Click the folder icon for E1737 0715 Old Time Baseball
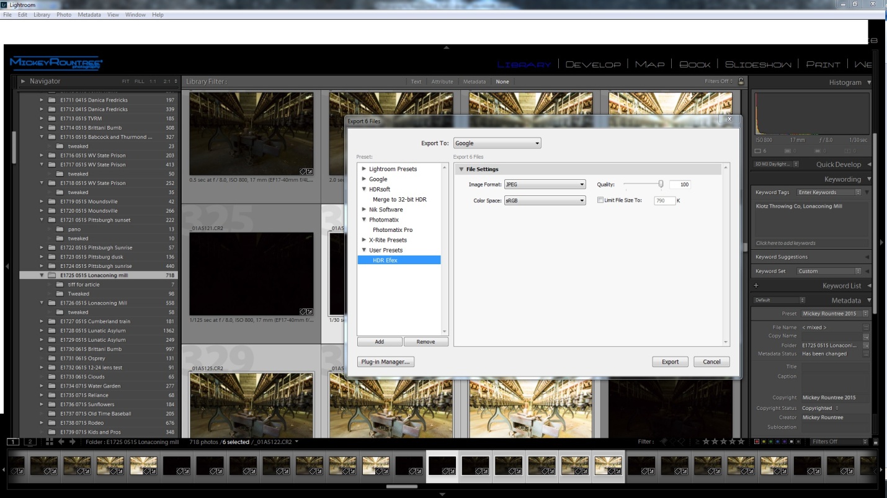887x498 pixels. [52, 414]
